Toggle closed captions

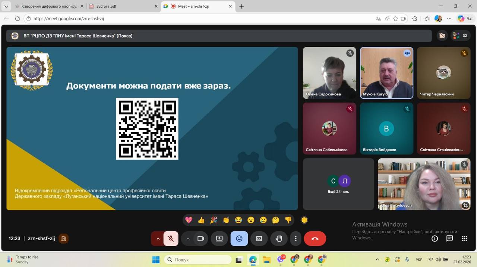point(259,238)
